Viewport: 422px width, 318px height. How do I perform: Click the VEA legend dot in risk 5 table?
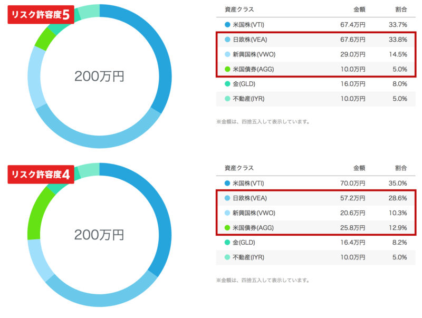pos(227,40)
